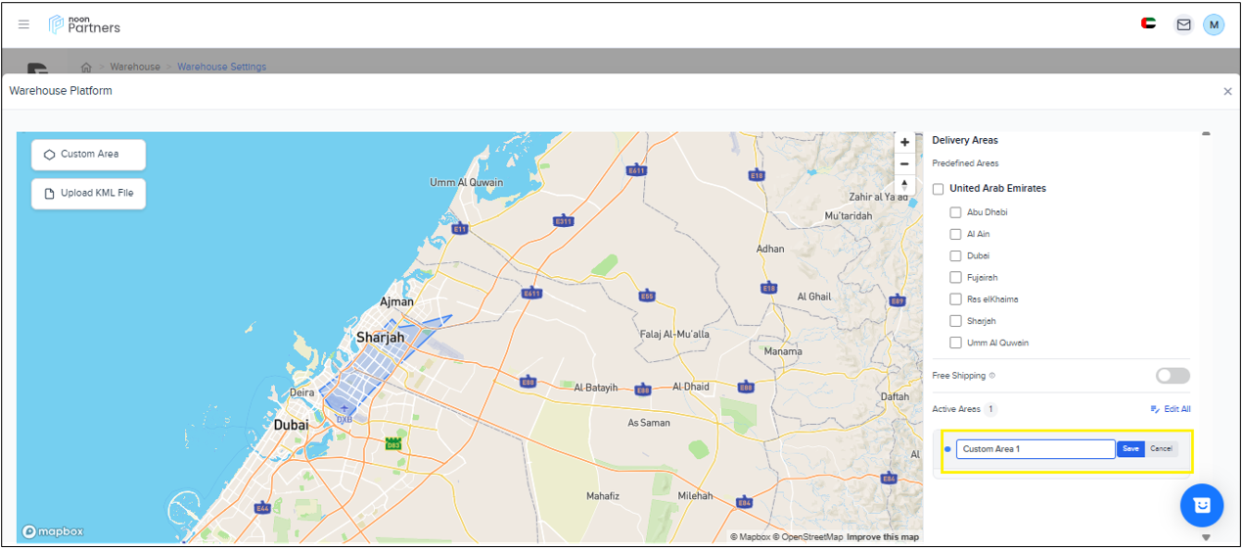
Task: Reset map bearing with compass button
Action: [904, 185]
